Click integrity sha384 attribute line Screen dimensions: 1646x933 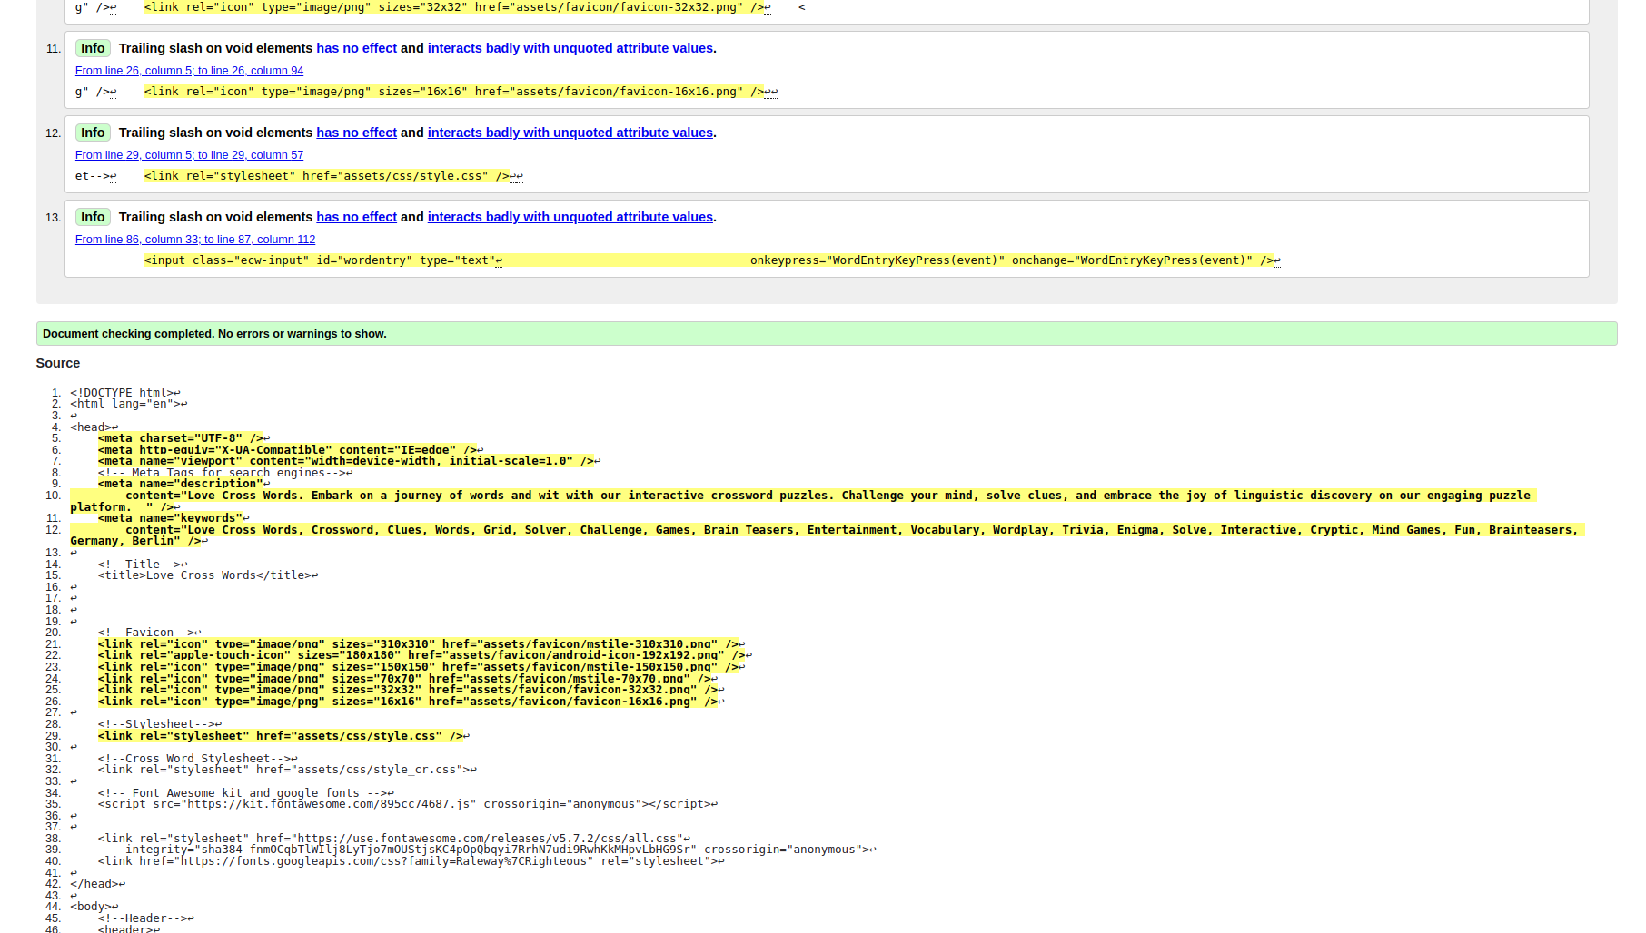point(501,850)
